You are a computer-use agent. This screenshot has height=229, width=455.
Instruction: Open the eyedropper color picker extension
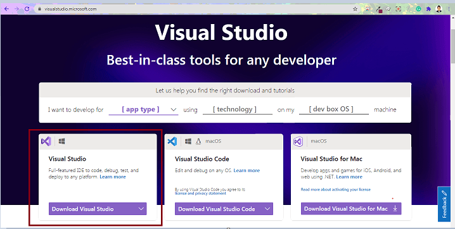380,9
